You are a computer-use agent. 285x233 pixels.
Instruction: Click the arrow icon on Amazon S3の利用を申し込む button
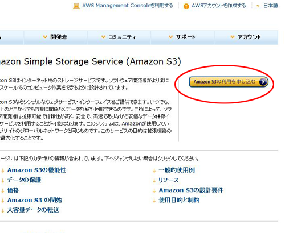(x=263, y=82)
